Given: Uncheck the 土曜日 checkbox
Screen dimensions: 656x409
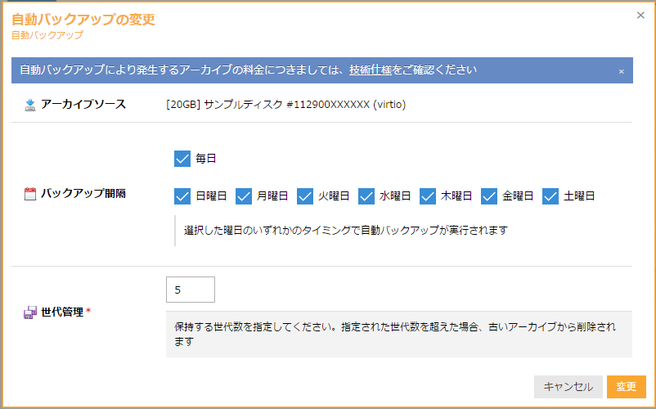Looking at the screenshot, I should (x=550, y=196).
